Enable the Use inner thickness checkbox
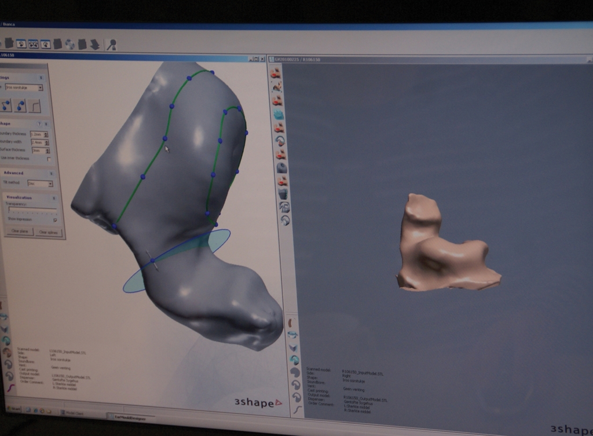 tap(49, 159)
